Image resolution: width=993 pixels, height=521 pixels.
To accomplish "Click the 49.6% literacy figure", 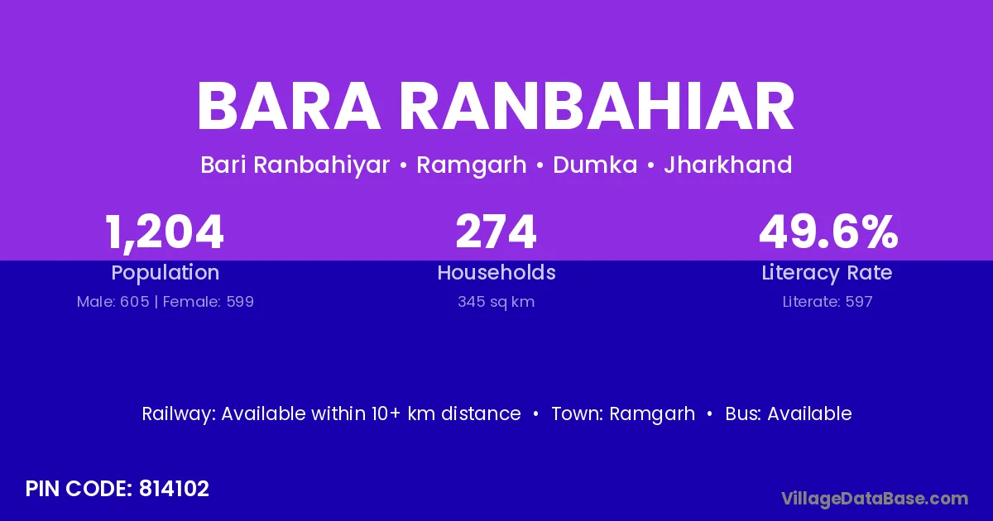I will (x=827, y=232).
